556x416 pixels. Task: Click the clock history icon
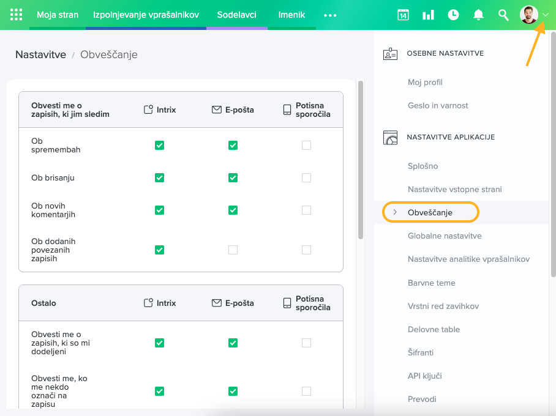point(453,15)
